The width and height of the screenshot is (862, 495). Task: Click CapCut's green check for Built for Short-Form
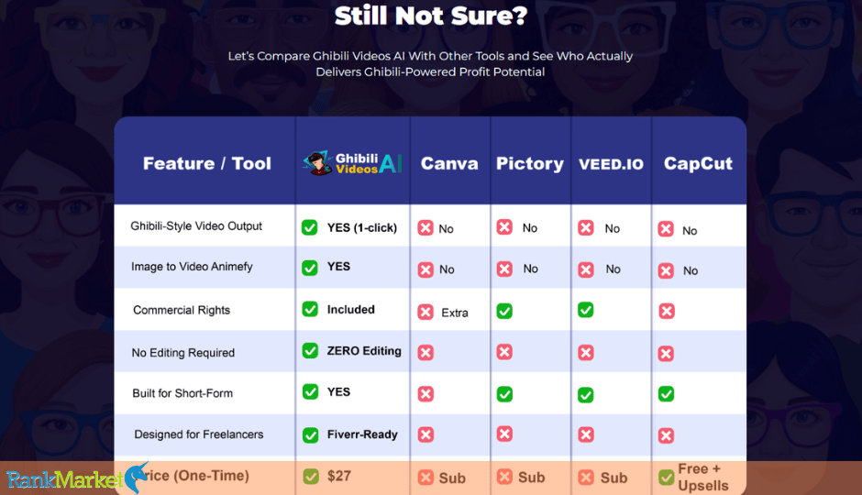[x=667, y=394]
